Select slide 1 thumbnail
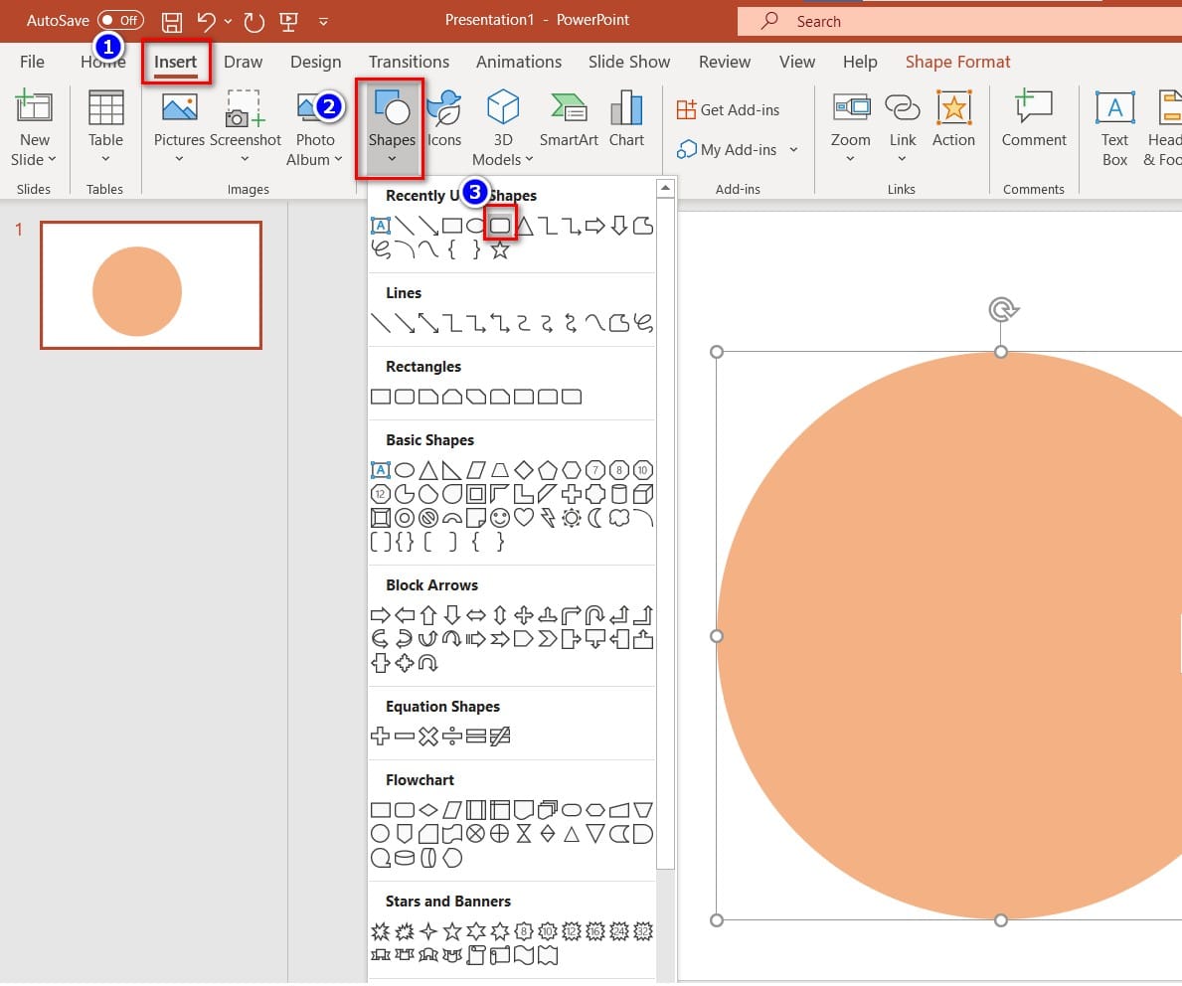Screen dimensions: 1182x986 click(x=151, y=285)
